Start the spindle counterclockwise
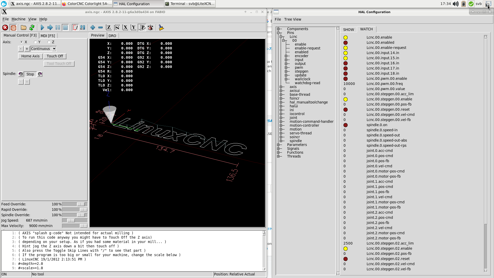 click(21, 74)
